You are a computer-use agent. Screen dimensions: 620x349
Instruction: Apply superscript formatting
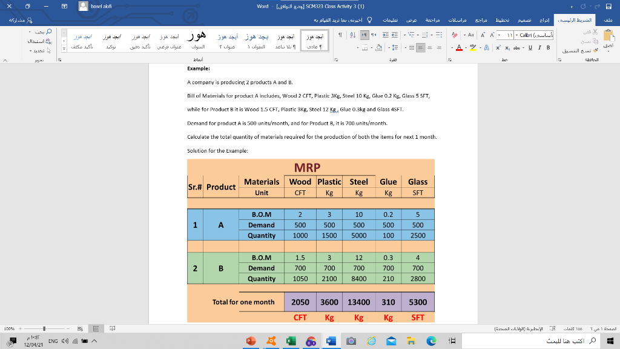(x=498, y=47)
